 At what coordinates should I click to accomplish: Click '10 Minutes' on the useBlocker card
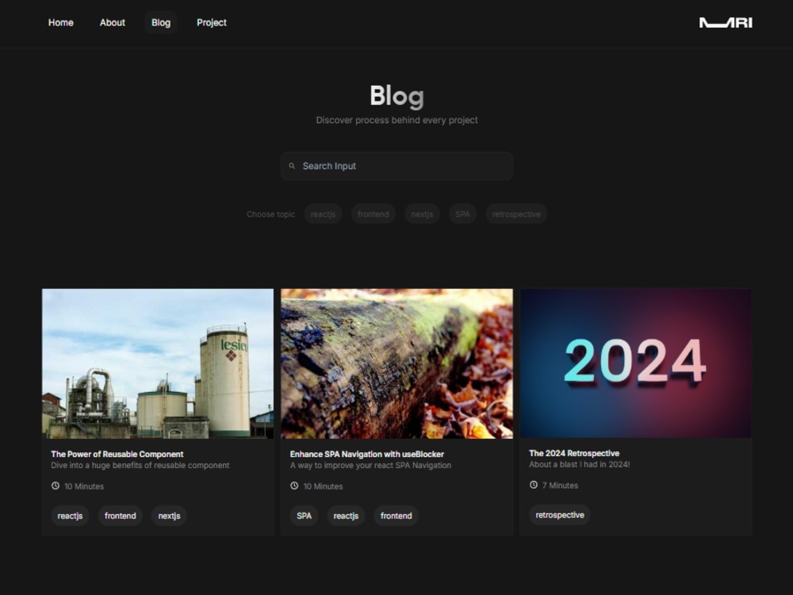pyautogui.click(x=324, y=486)
